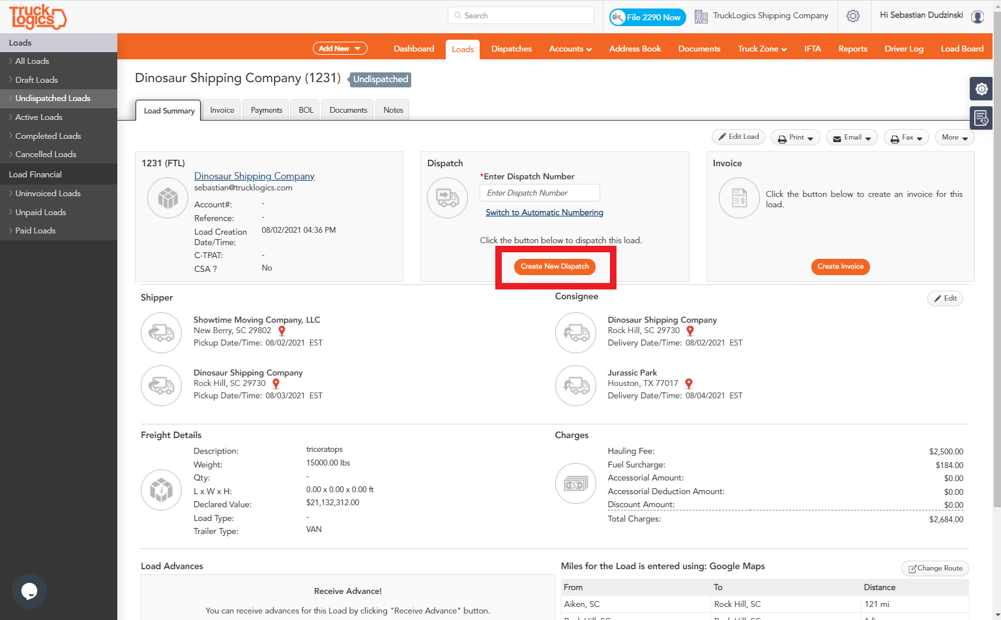The height and width of the screenshot is (620, 1001).
Task: Open the Dashboard menu item
Action: tap(414, 49)
